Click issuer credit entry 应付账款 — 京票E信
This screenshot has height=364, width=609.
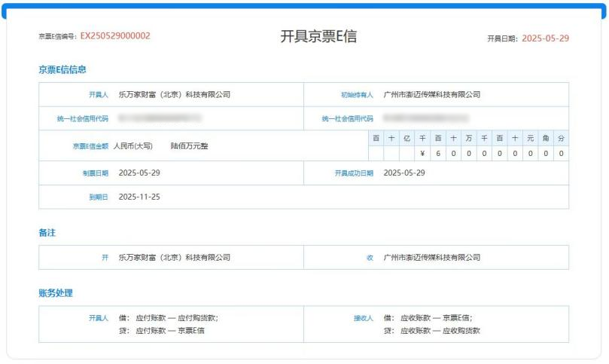(170, 331)
